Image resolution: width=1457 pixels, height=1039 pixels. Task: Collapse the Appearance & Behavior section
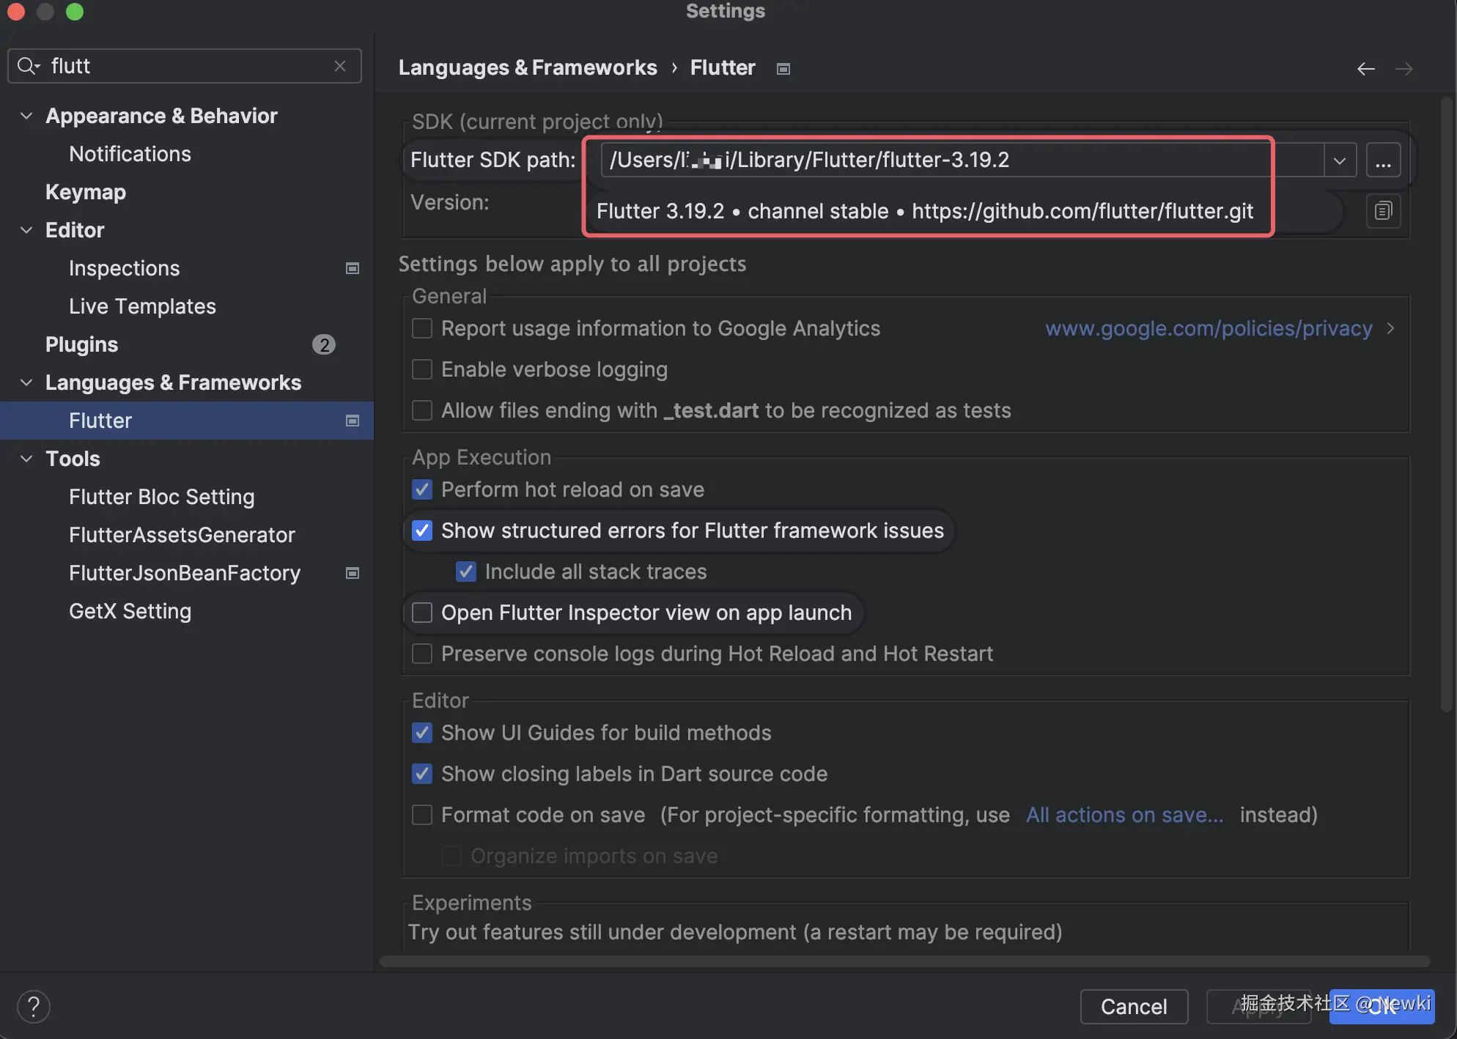[x=26, y=116]
